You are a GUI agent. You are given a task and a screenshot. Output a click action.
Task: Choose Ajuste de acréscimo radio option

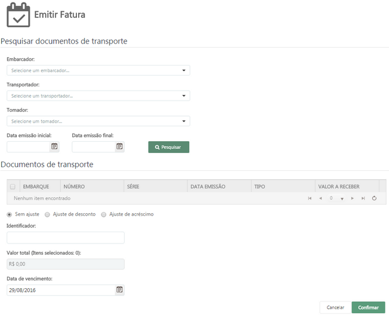click(x=104, y=214)
